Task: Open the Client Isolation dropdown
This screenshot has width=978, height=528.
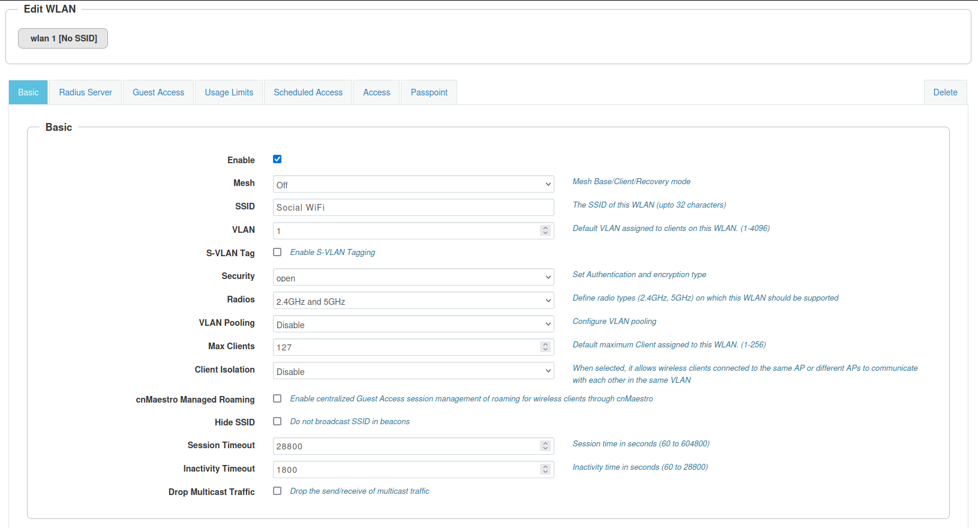Action: tap(413, 371)
